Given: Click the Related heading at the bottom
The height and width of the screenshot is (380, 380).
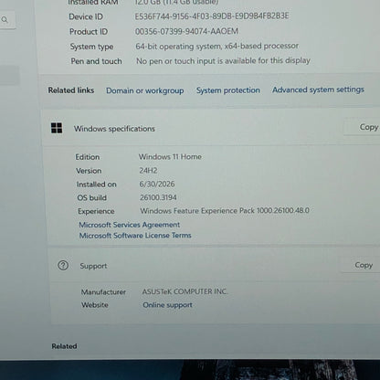Looking at the screenshot, I should click(x=64, y=346).
